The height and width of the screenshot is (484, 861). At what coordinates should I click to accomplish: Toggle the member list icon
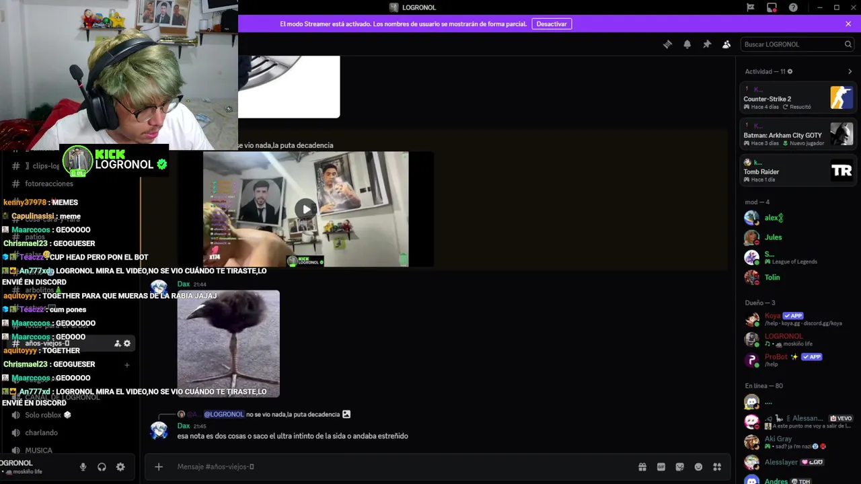(x=726, y=44)
